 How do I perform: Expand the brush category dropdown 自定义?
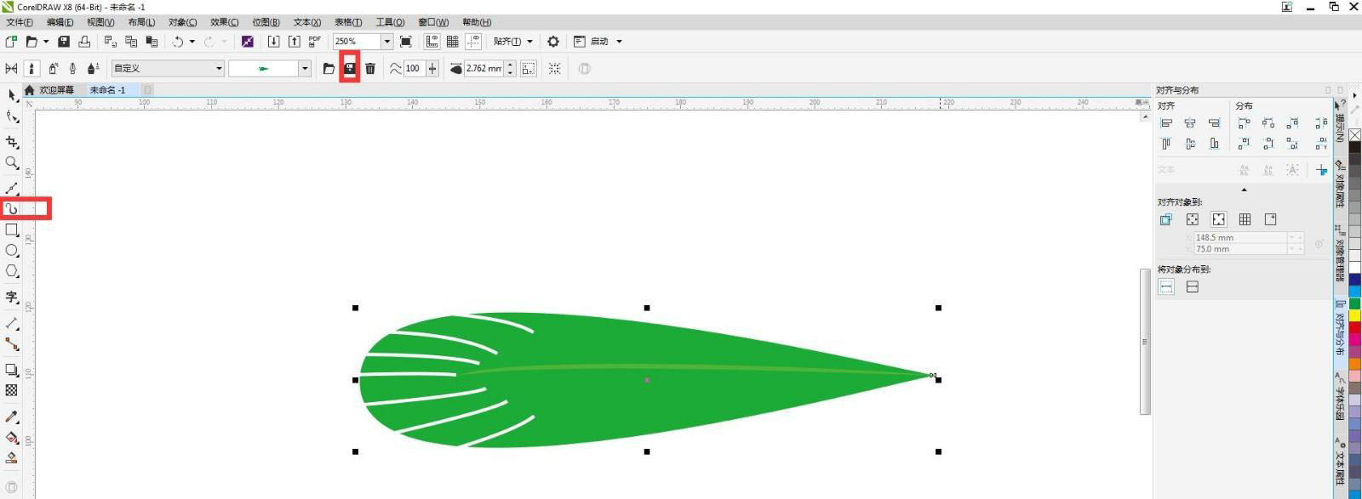coord(219,68)
